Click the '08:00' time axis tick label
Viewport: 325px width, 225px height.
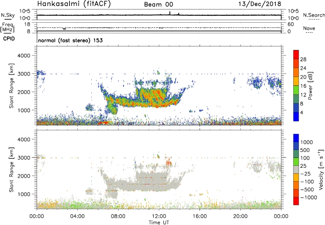(118, 216)
